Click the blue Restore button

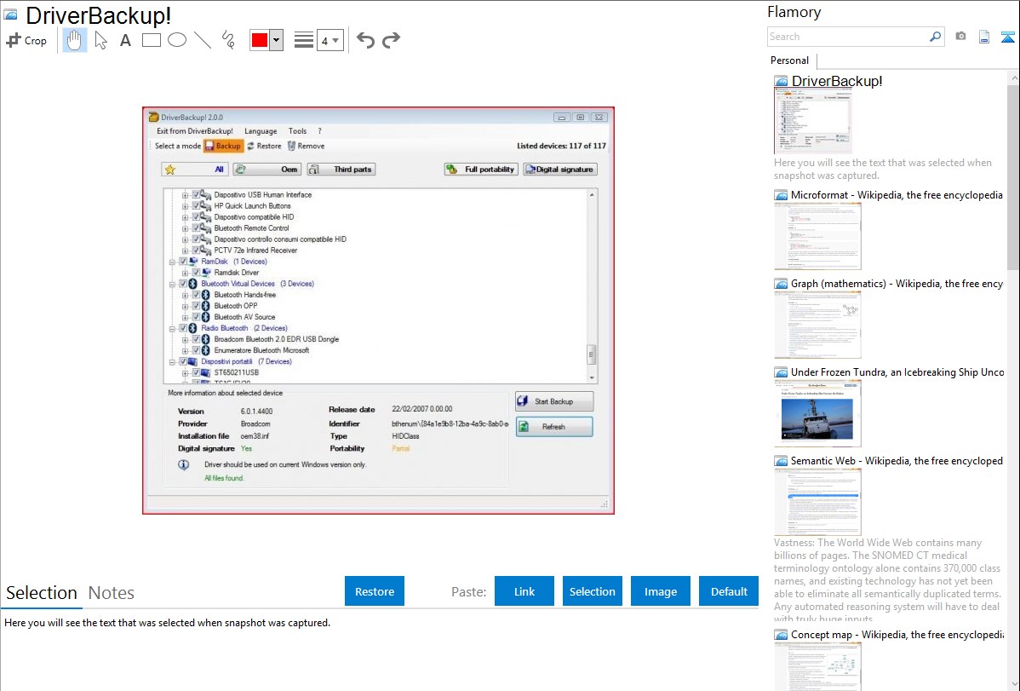pos(375,591)
